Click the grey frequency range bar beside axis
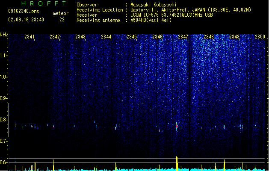Viewport: 269px width, 171px height. (8, 120)
